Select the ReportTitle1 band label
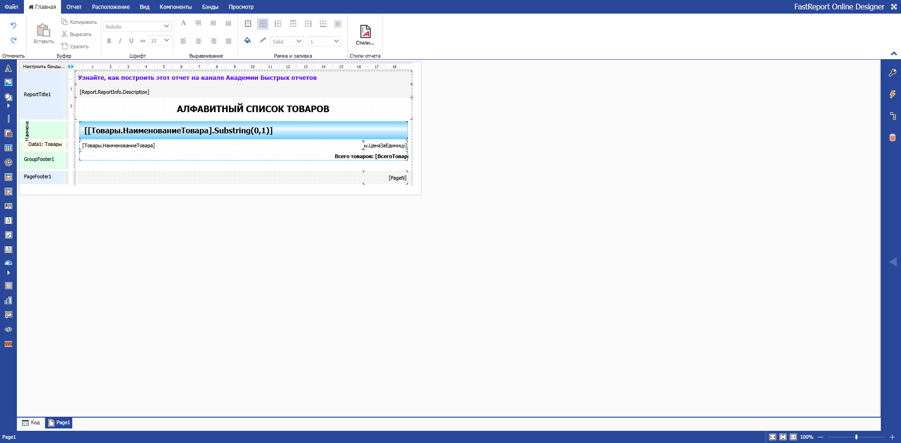Viewport: 901px width, 443px height. pos(38,94)
